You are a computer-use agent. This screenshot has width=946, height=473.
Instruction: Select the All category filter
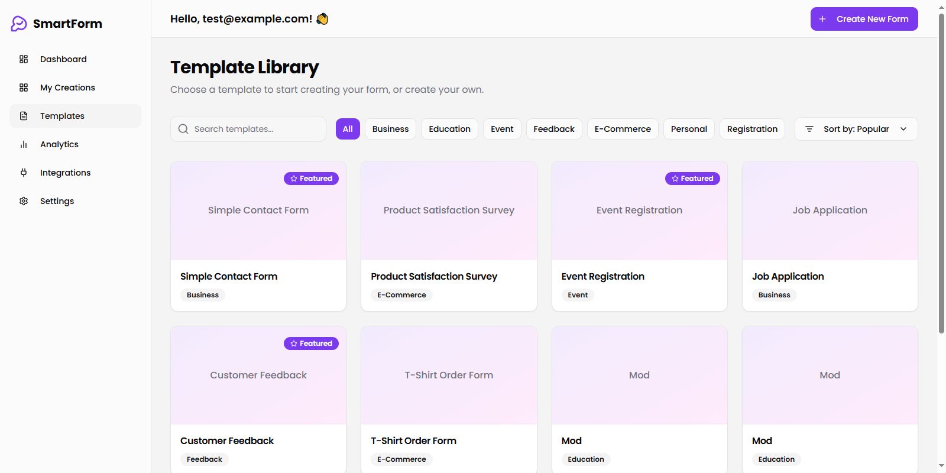coord(348,129)
